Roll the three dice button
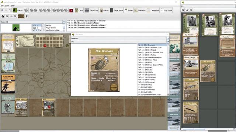Viewport: 236px width, 132px height. pyautogui.click(x=45, y=10)
